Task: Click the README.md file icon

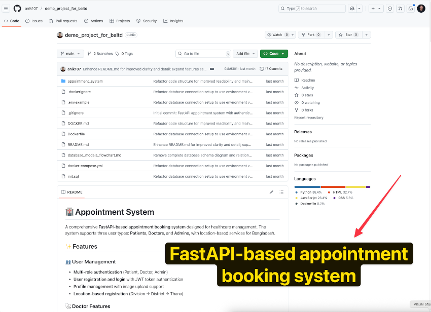Action: (x=63, y=144)
